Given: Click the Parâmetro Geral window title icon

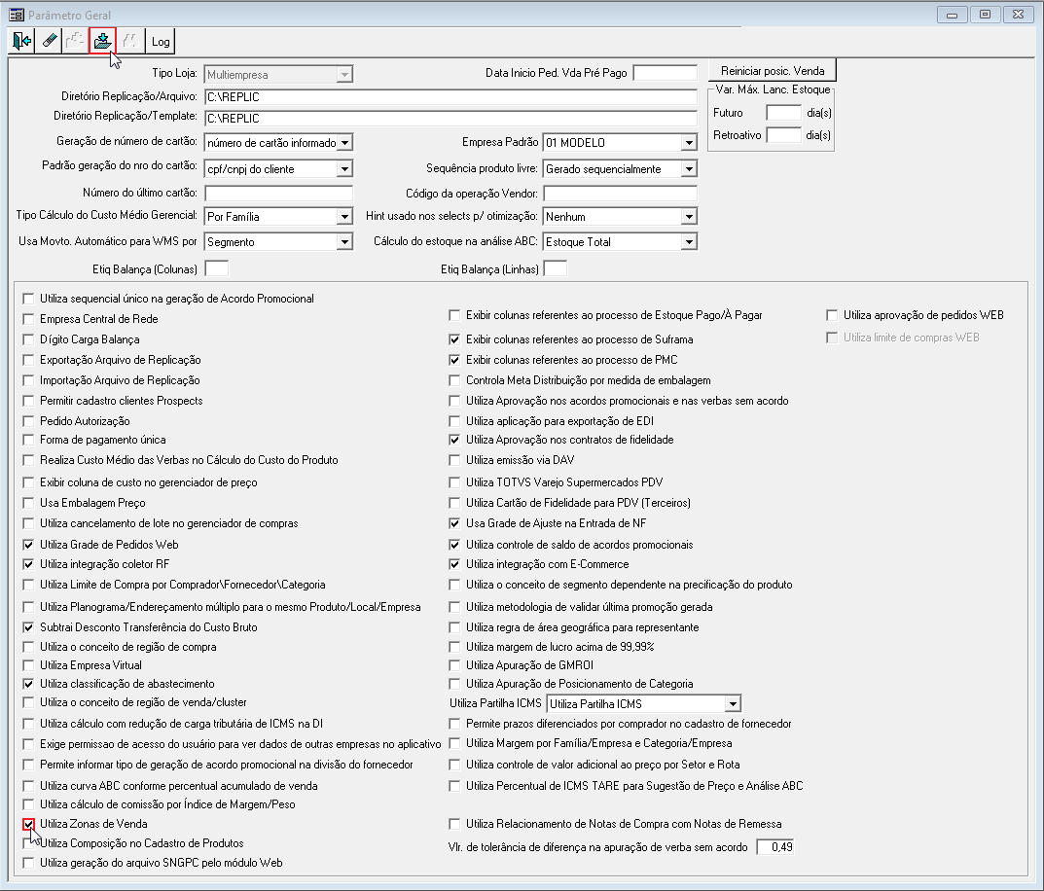Looking at the screenshot, I should pos(17,15).
